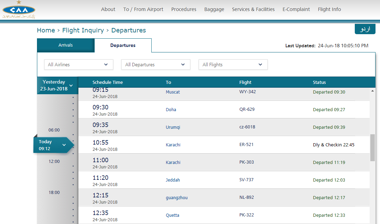Click schedule time 12:35
380x224 pixels.
pyautogui.click(x=100, y=213)
